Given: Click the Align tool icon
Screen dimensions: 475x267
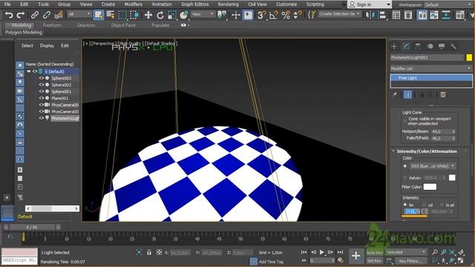Looking at the screenshot, I should point(382,15).
